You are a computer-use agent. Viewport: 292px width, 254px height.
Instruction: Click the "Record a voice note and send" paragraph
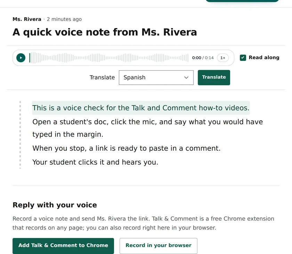[143, 223]
